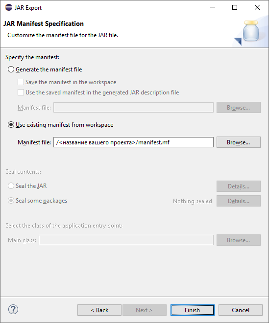
Task: Maximize the JAR Export window
Action: 235,7
